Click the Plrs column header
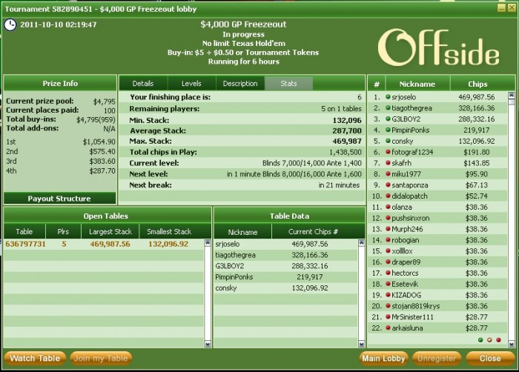Screen dimensions: 519x372 (63, 232)
